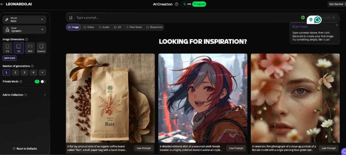This screenshot has height=155, width=346.
Task: Open Private Mode help icon
Action: [21, 82]
